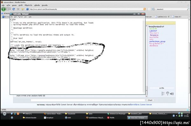
Task: Switch to the LabChet.It.Cx browser tab
Action: (x=162, y=17)
